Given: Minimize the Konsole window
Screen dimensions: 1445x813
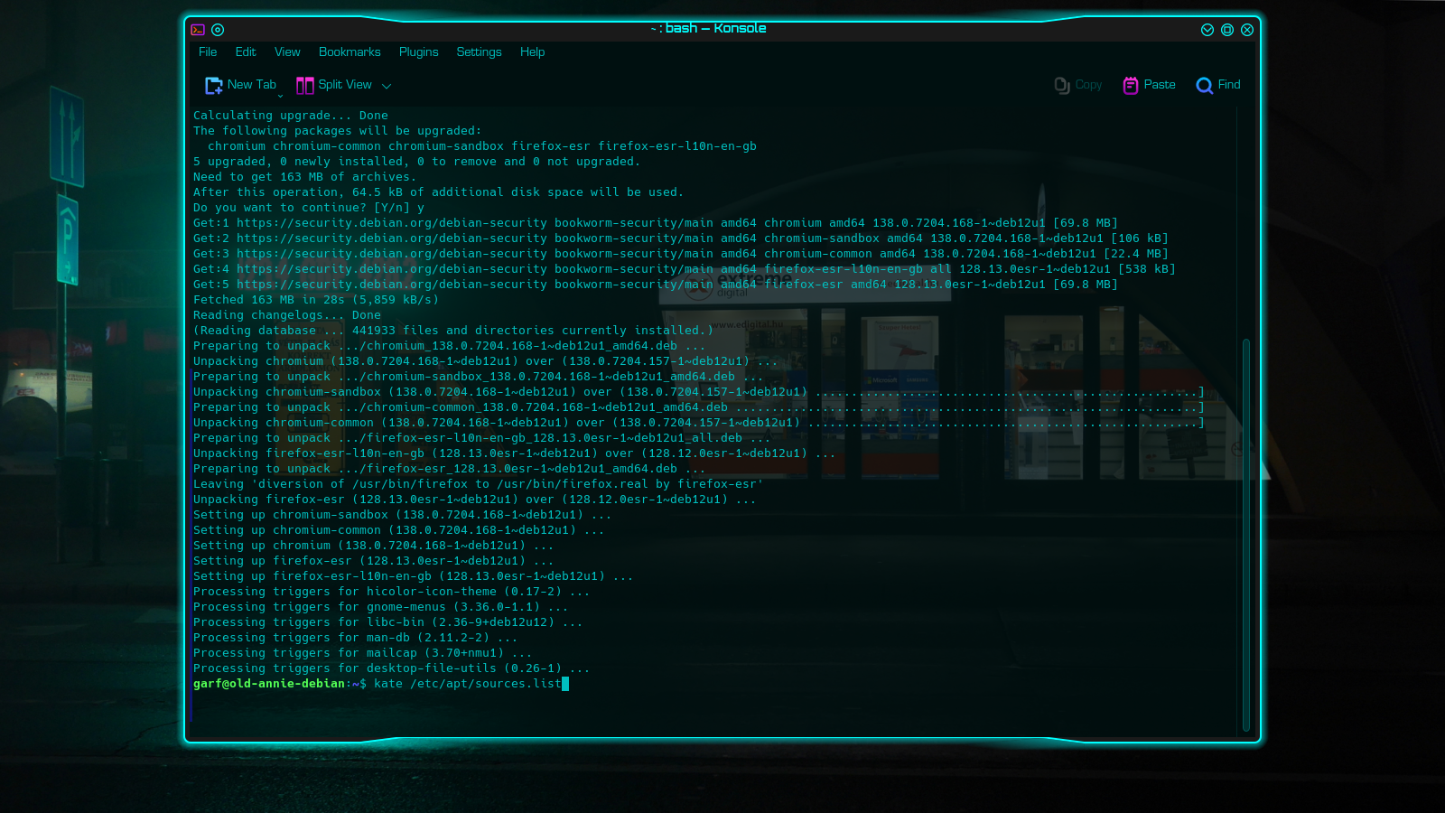Looking at the screenshot, I should (1207, 30).
